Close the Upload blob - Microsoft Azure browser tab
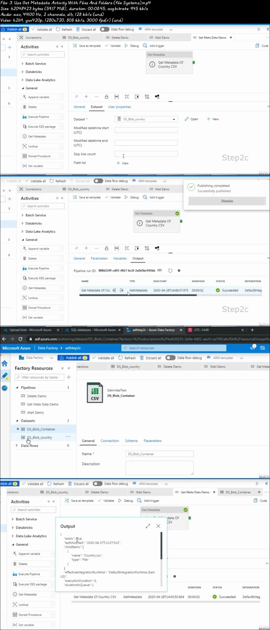This screenshot has width=270, height=630. coord(58,330)
